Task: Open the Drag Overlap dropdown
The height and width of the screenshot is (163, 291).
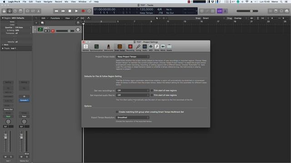Action: pyautogui.click(x=241, y=18)
